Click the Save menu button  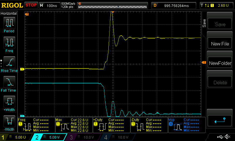tap(220, 24)
